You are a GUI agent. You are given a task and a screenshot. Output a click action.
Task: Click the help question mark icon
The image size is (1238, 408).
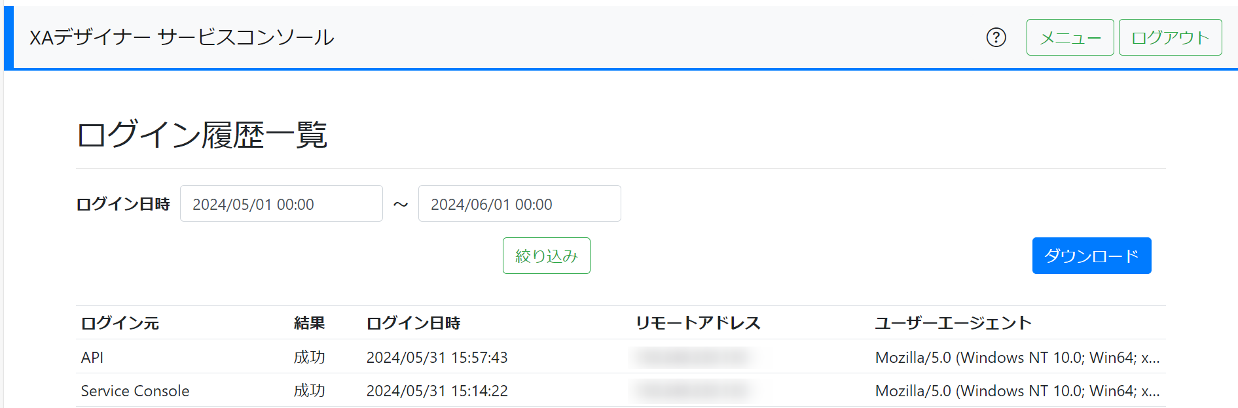pos(996,38)
